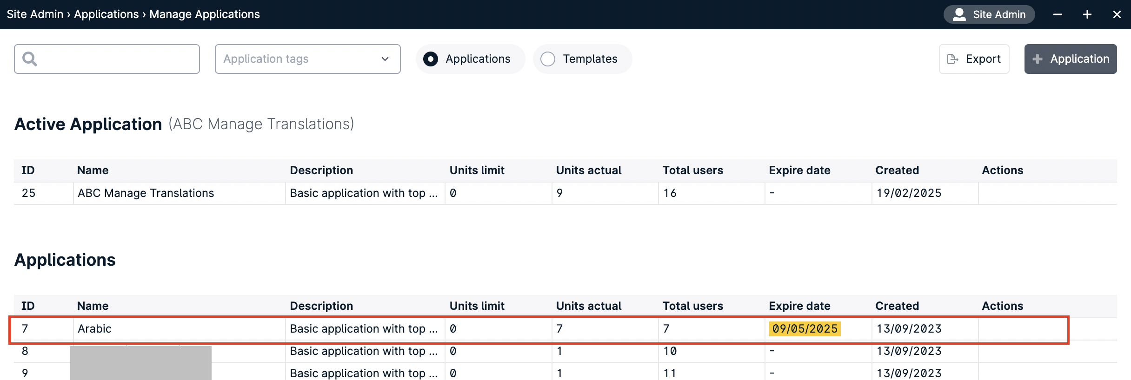Click the plus icon on the Application button
The width and height of the screenshot is (1131, 380).
pyautogui.click(x=1038, y=59)
